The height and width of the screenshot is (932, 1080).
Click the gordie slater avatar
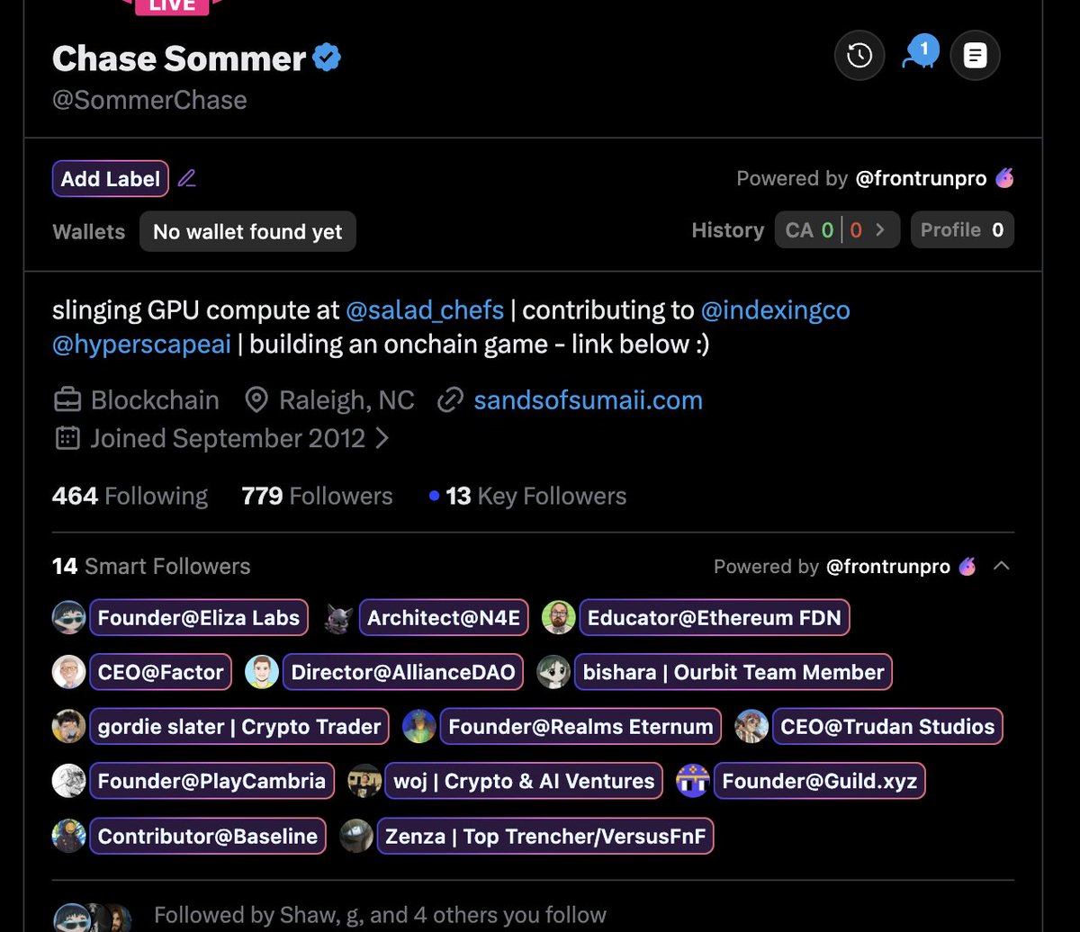coord(69,726)
